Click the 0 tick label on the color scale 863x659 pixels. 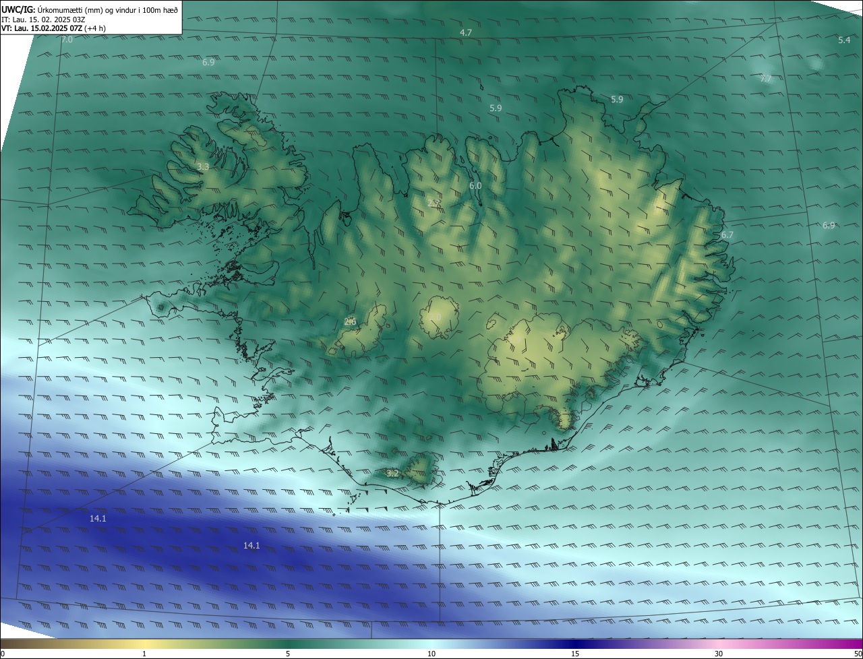3,654
